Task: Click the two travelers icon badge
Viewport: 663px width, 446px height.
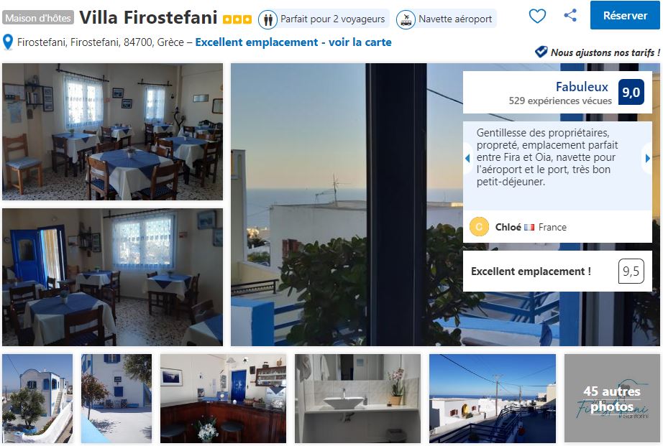Action: tap(268, 19)
